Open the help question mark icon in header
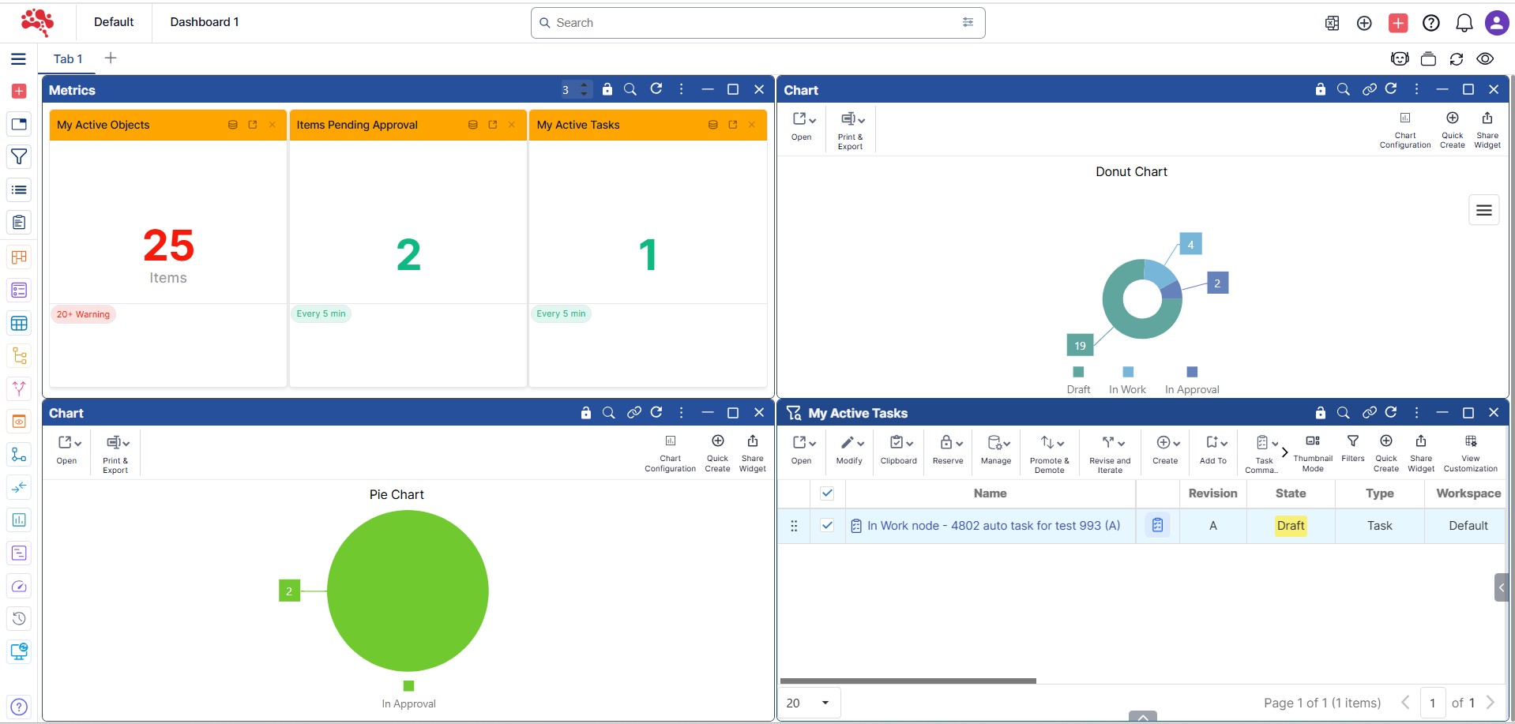The width and height of the screenshot is (1515, 724). [x=1430, y=23]
